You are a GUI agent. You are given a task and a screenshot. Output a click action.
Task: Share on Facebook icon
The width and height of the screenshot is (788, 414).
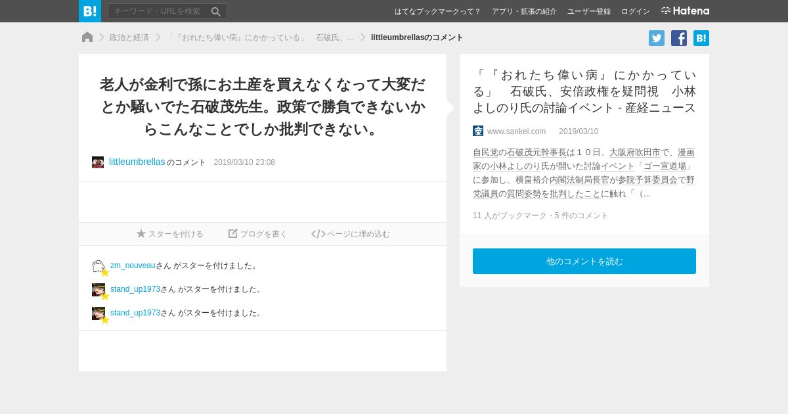click(679, 38)
